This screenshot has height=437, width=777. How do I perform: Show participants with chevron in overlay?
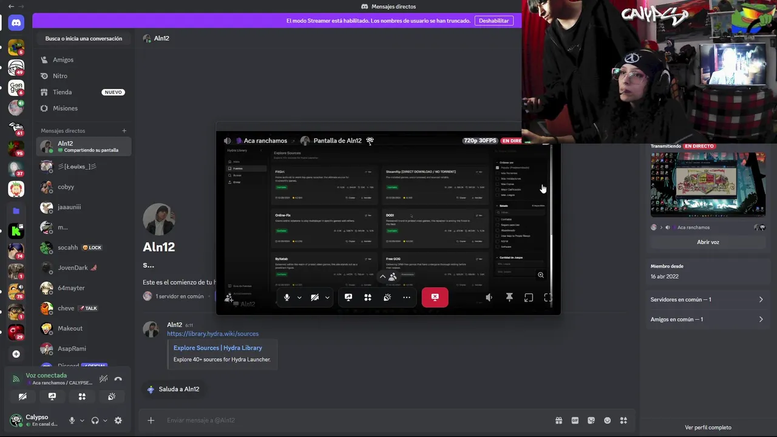point(382,277)
